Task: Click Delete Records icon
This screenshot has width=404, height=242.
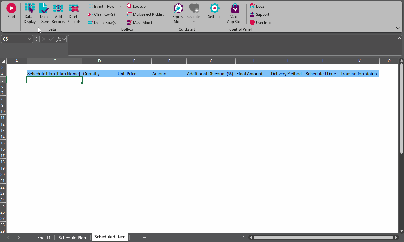Action: point(74,8)
